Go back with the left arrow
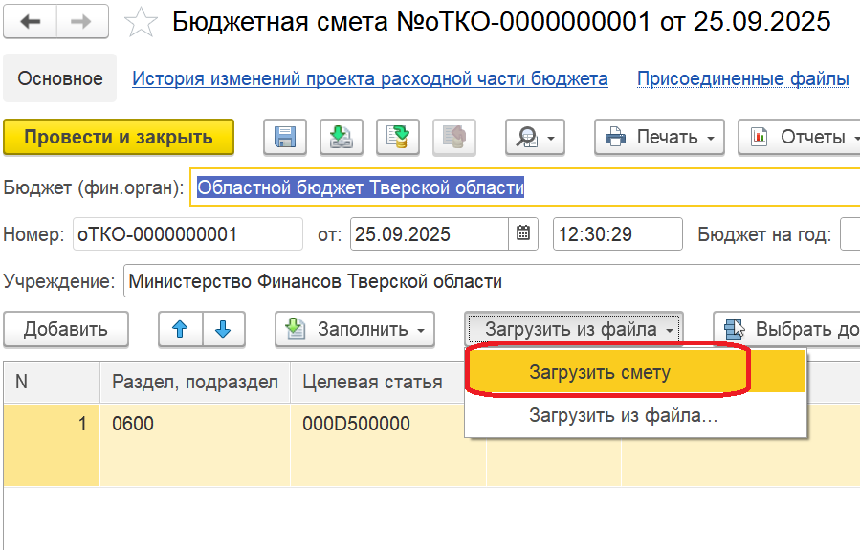 31,22
